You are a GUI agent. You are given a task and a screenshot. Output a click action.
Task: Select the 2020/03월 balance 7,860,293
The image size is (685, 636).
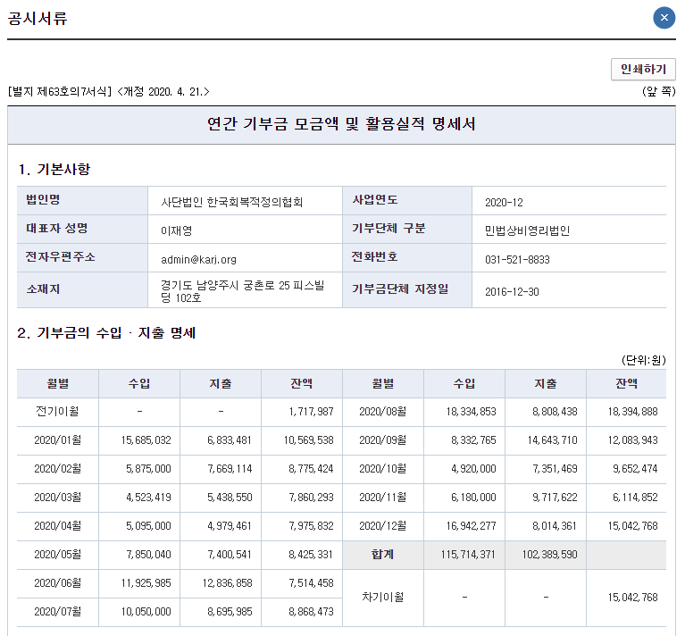tap(311, 497)
